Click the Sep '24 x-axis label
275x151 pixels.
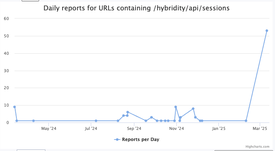pyautogui.click(x=134, y=129)
